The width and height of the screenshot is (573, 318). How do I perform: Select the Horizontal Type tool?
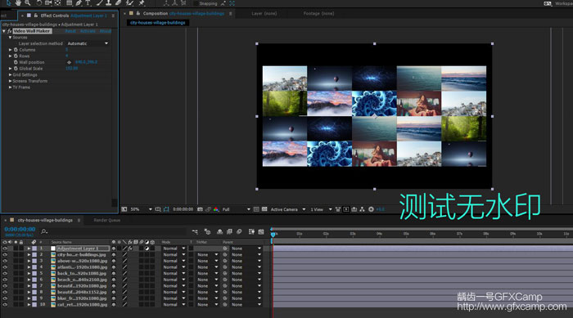click(x=88, y=3)
